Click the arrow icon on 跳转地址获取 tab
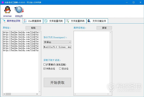 (x=4, y=21)
